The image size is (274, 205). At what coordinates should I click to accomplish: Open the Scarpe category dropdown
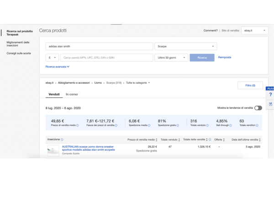pyautogui.click(x=185, y=46)
